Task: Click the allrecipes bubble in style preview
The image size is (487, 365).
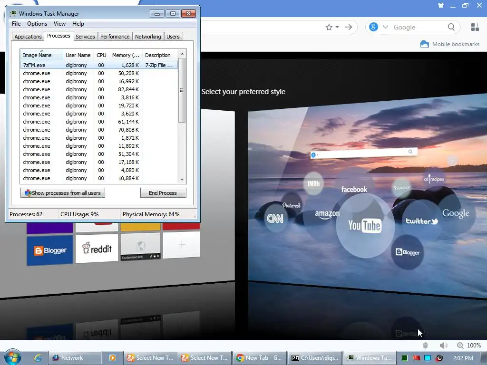Action: [x=434, y=179]
